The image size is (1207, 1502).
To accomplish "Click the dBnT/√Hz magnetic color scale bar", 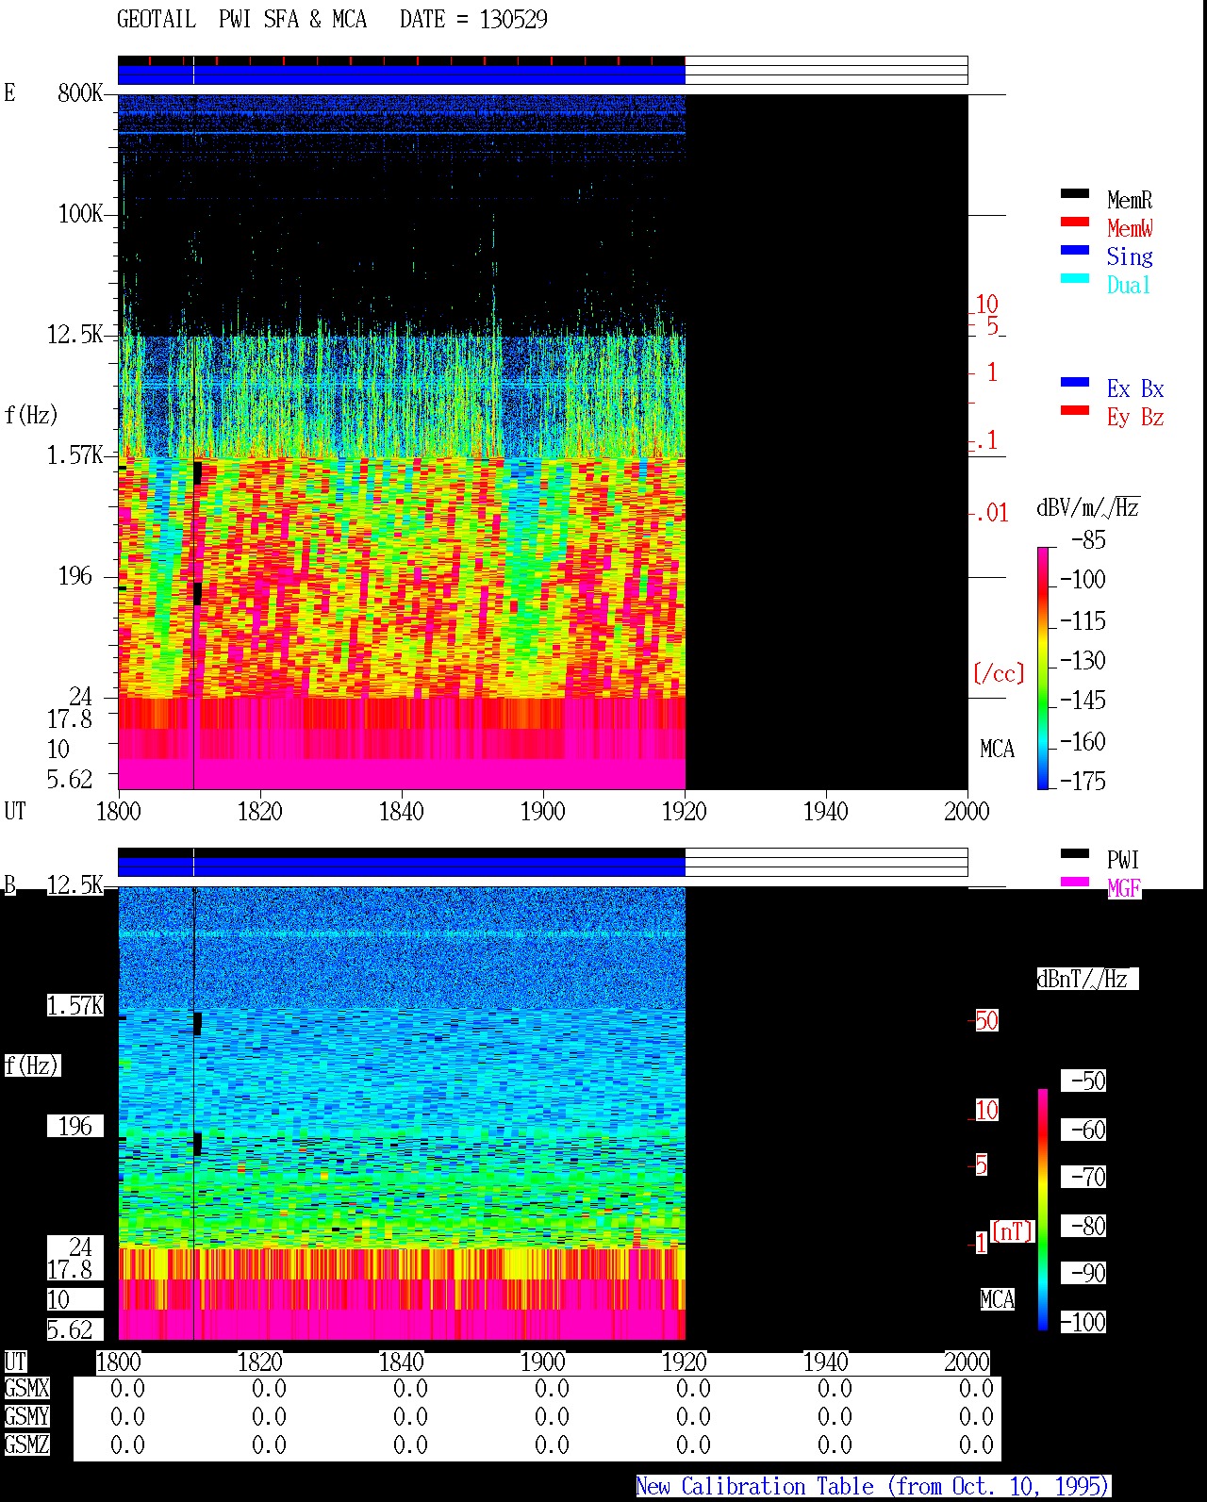I will click(1043, 1210).
